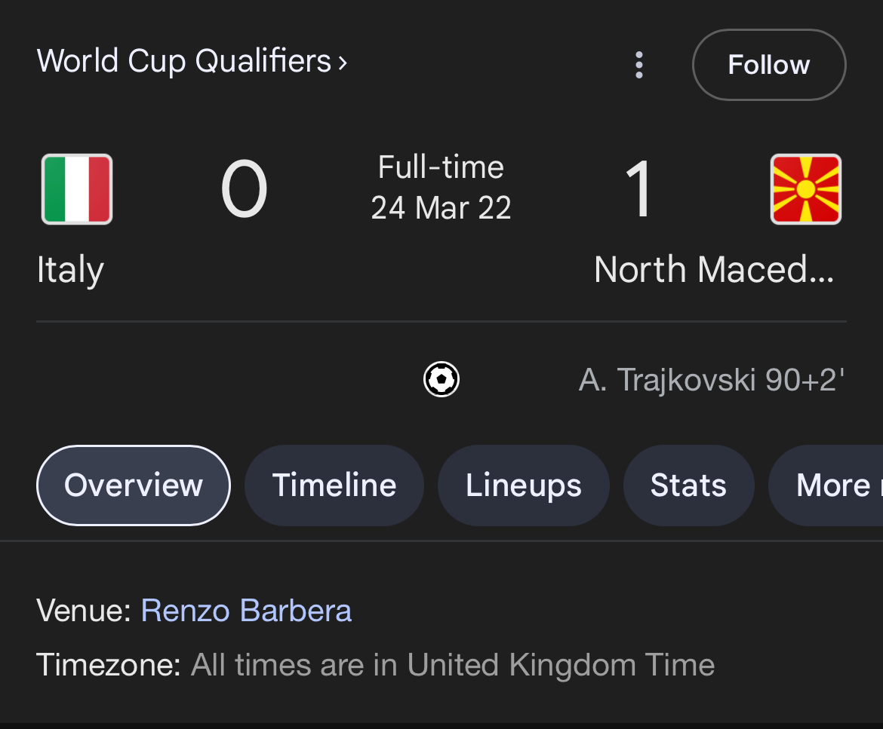
Task: View the Stats tab
Action: point(688,485)
